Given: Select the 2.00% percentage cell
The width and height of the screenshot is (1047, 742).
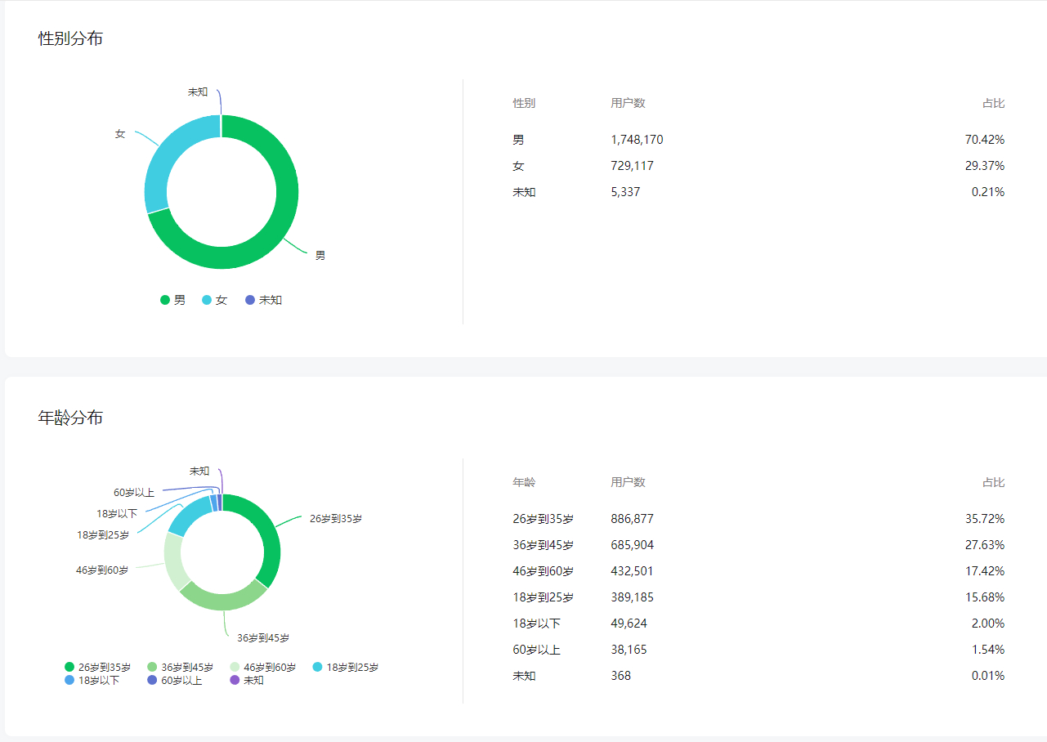Looking at the screenshot, I should click(987, 624).
